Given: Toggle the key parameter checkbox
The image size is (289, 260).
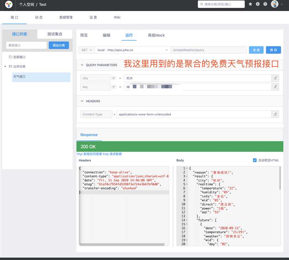Looking at the screenshot, I should 114,87.
